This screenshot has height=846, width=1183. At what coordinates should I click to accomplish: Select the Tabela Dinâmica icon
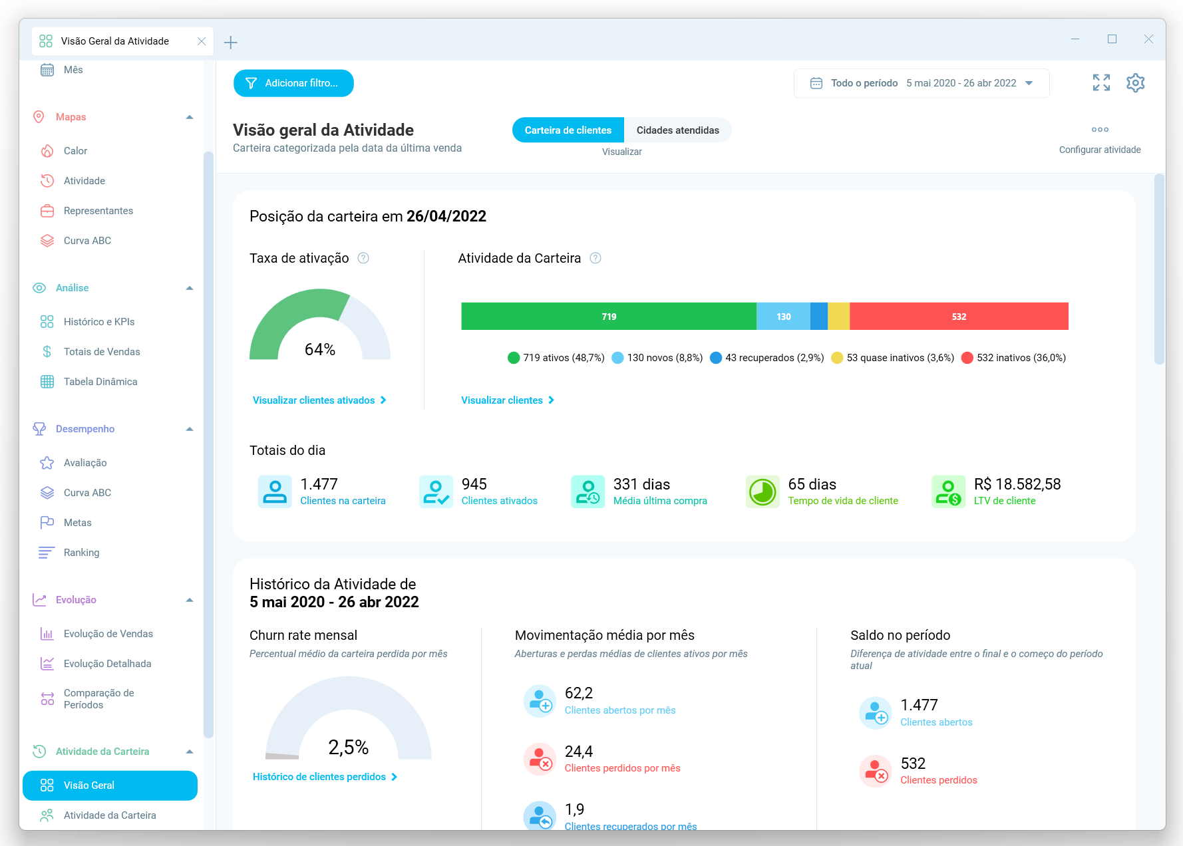(x=47, y=381)
